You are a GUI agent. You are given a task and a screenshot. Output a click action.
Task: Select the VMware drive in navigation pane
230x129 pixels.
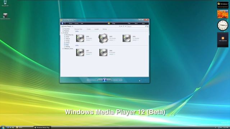68,49
